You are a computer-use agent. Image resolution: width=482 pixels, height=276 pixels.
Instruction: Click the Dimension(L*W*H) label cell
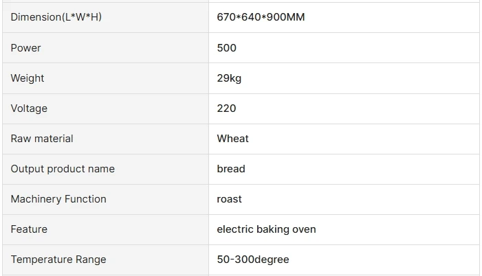[56, 17]
